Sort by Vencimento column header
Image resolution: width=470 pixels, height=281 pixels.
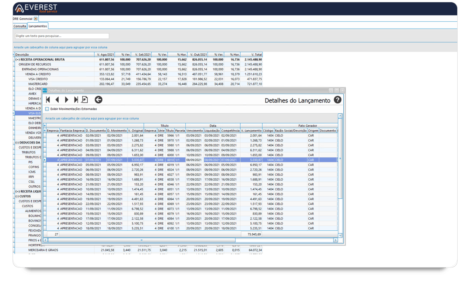[x=194, y=131]
